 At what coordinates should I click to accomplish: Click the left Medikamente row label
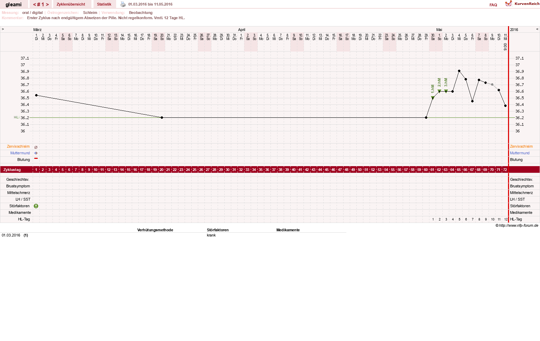point(20,212)
